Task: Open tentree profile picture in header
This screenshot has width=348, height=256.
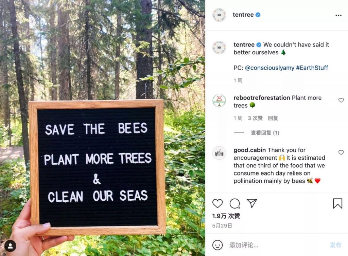Action: click(219, 15)
